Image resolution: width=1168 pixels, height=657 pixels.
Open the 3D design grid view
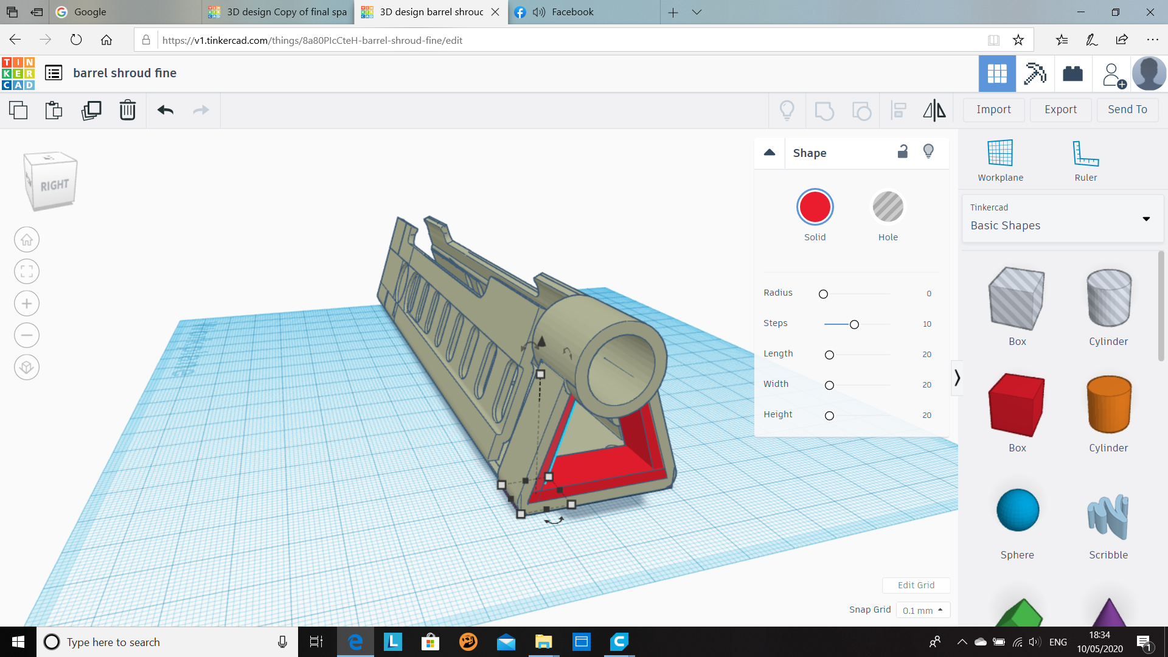997,74
